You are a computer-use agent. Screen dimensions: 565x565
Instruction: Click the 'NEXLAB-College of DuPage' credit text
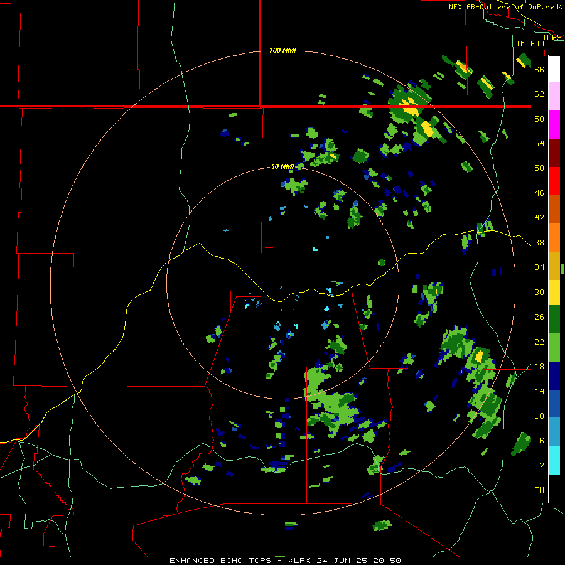click(502, 7)
